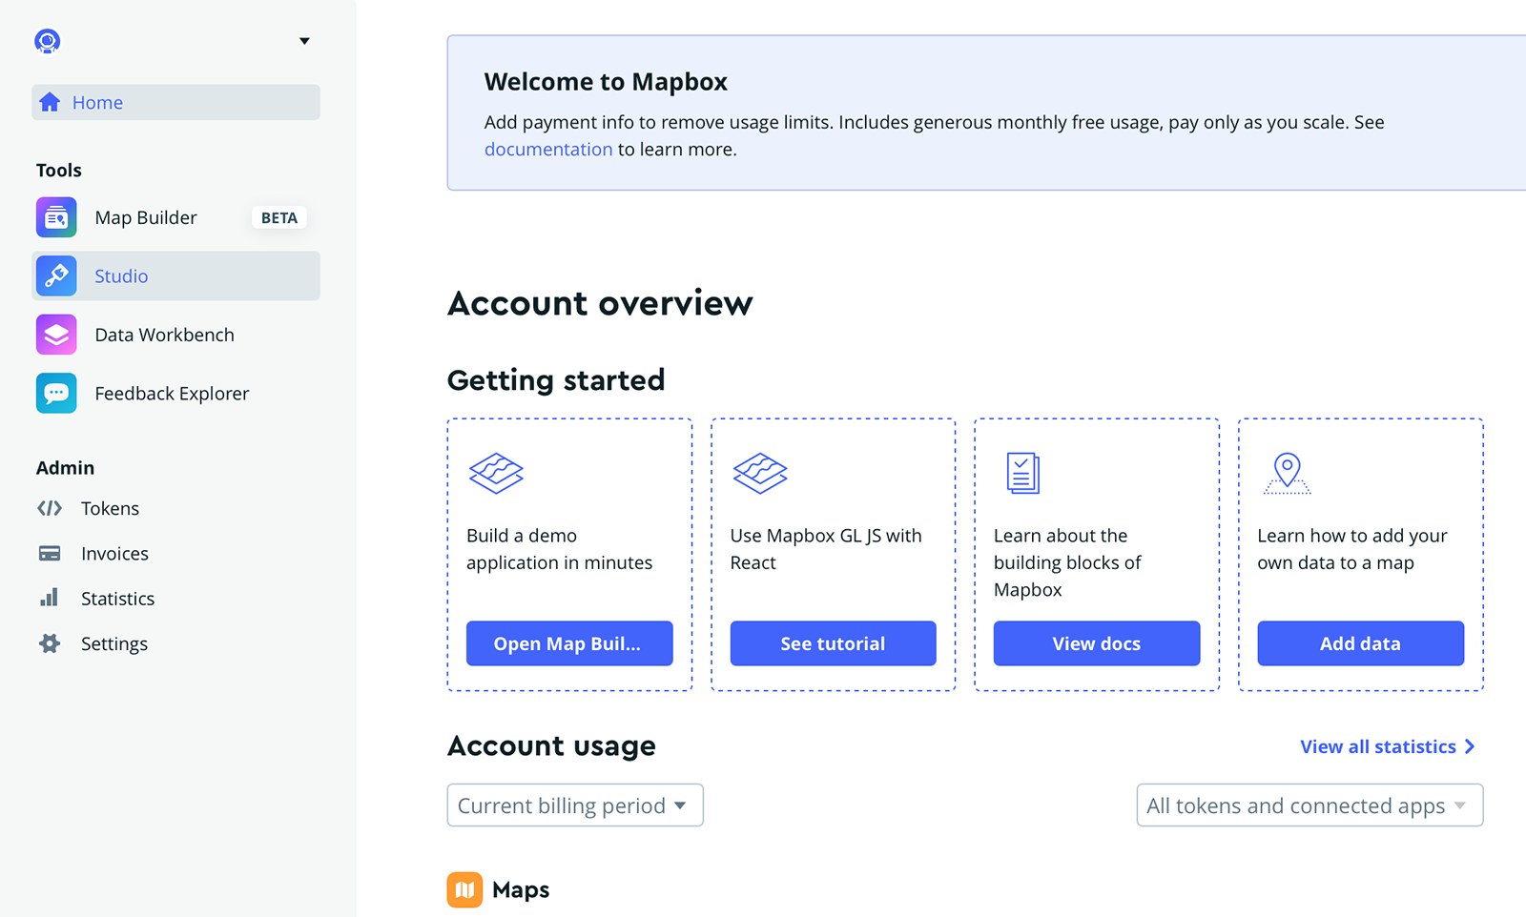Click the Home house icon
This screenshot has height=917, width=1526.
click(x=50, y=102)
